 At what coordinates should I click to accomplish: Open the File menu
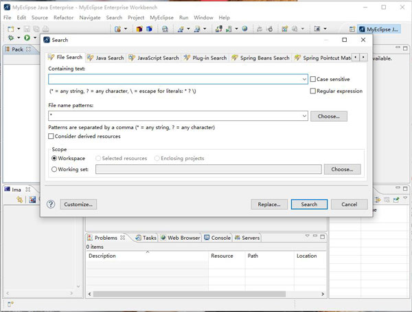pos(8,18)
